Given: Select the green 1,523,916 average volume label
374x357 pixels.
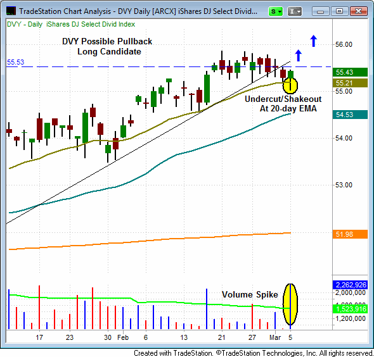Looking at the screenshot, I should [x=350, y=309].
